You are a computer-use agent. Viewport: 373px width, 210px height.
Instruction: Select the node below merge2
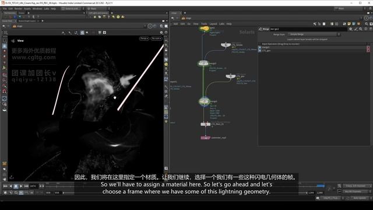tap(205, 124)
